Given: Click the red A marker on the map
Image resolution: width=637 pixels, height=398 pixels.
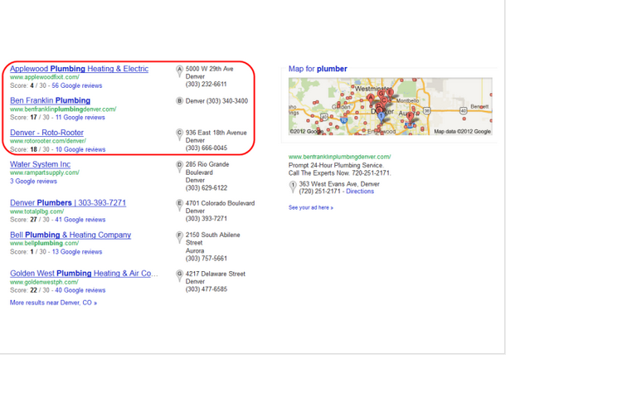Looking at the screenshot, I should (x=371, y=98).
